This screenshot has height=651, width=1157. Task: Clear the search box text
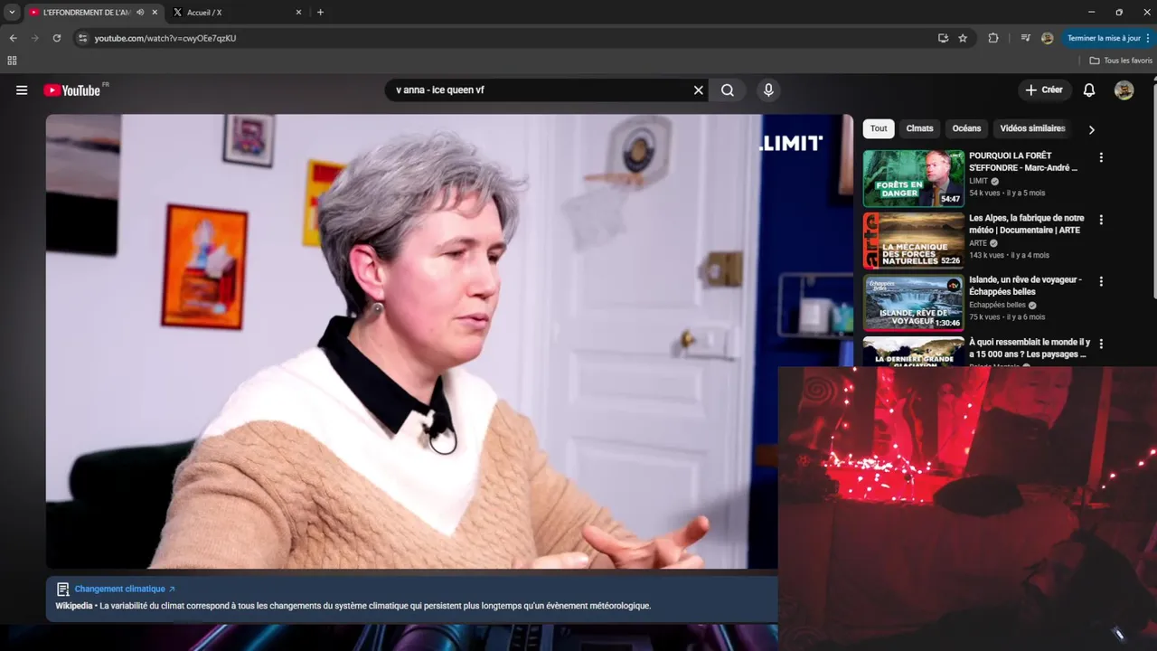[698, 90]
